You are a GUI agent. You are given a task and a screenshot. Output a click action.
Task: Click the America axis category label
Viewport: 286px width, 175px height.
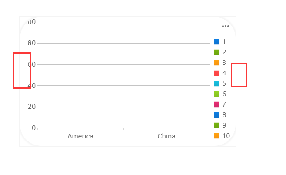pyautogui.click(x=80, y=136)
